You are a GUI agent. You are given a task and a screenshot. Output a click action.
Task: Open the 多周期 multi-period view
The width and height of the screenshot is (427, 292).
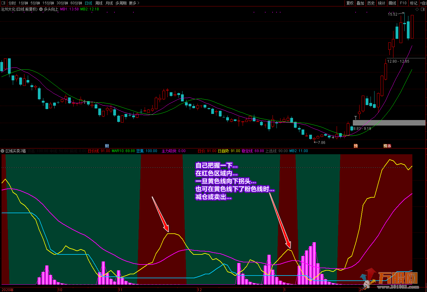(x=121, y=3)
